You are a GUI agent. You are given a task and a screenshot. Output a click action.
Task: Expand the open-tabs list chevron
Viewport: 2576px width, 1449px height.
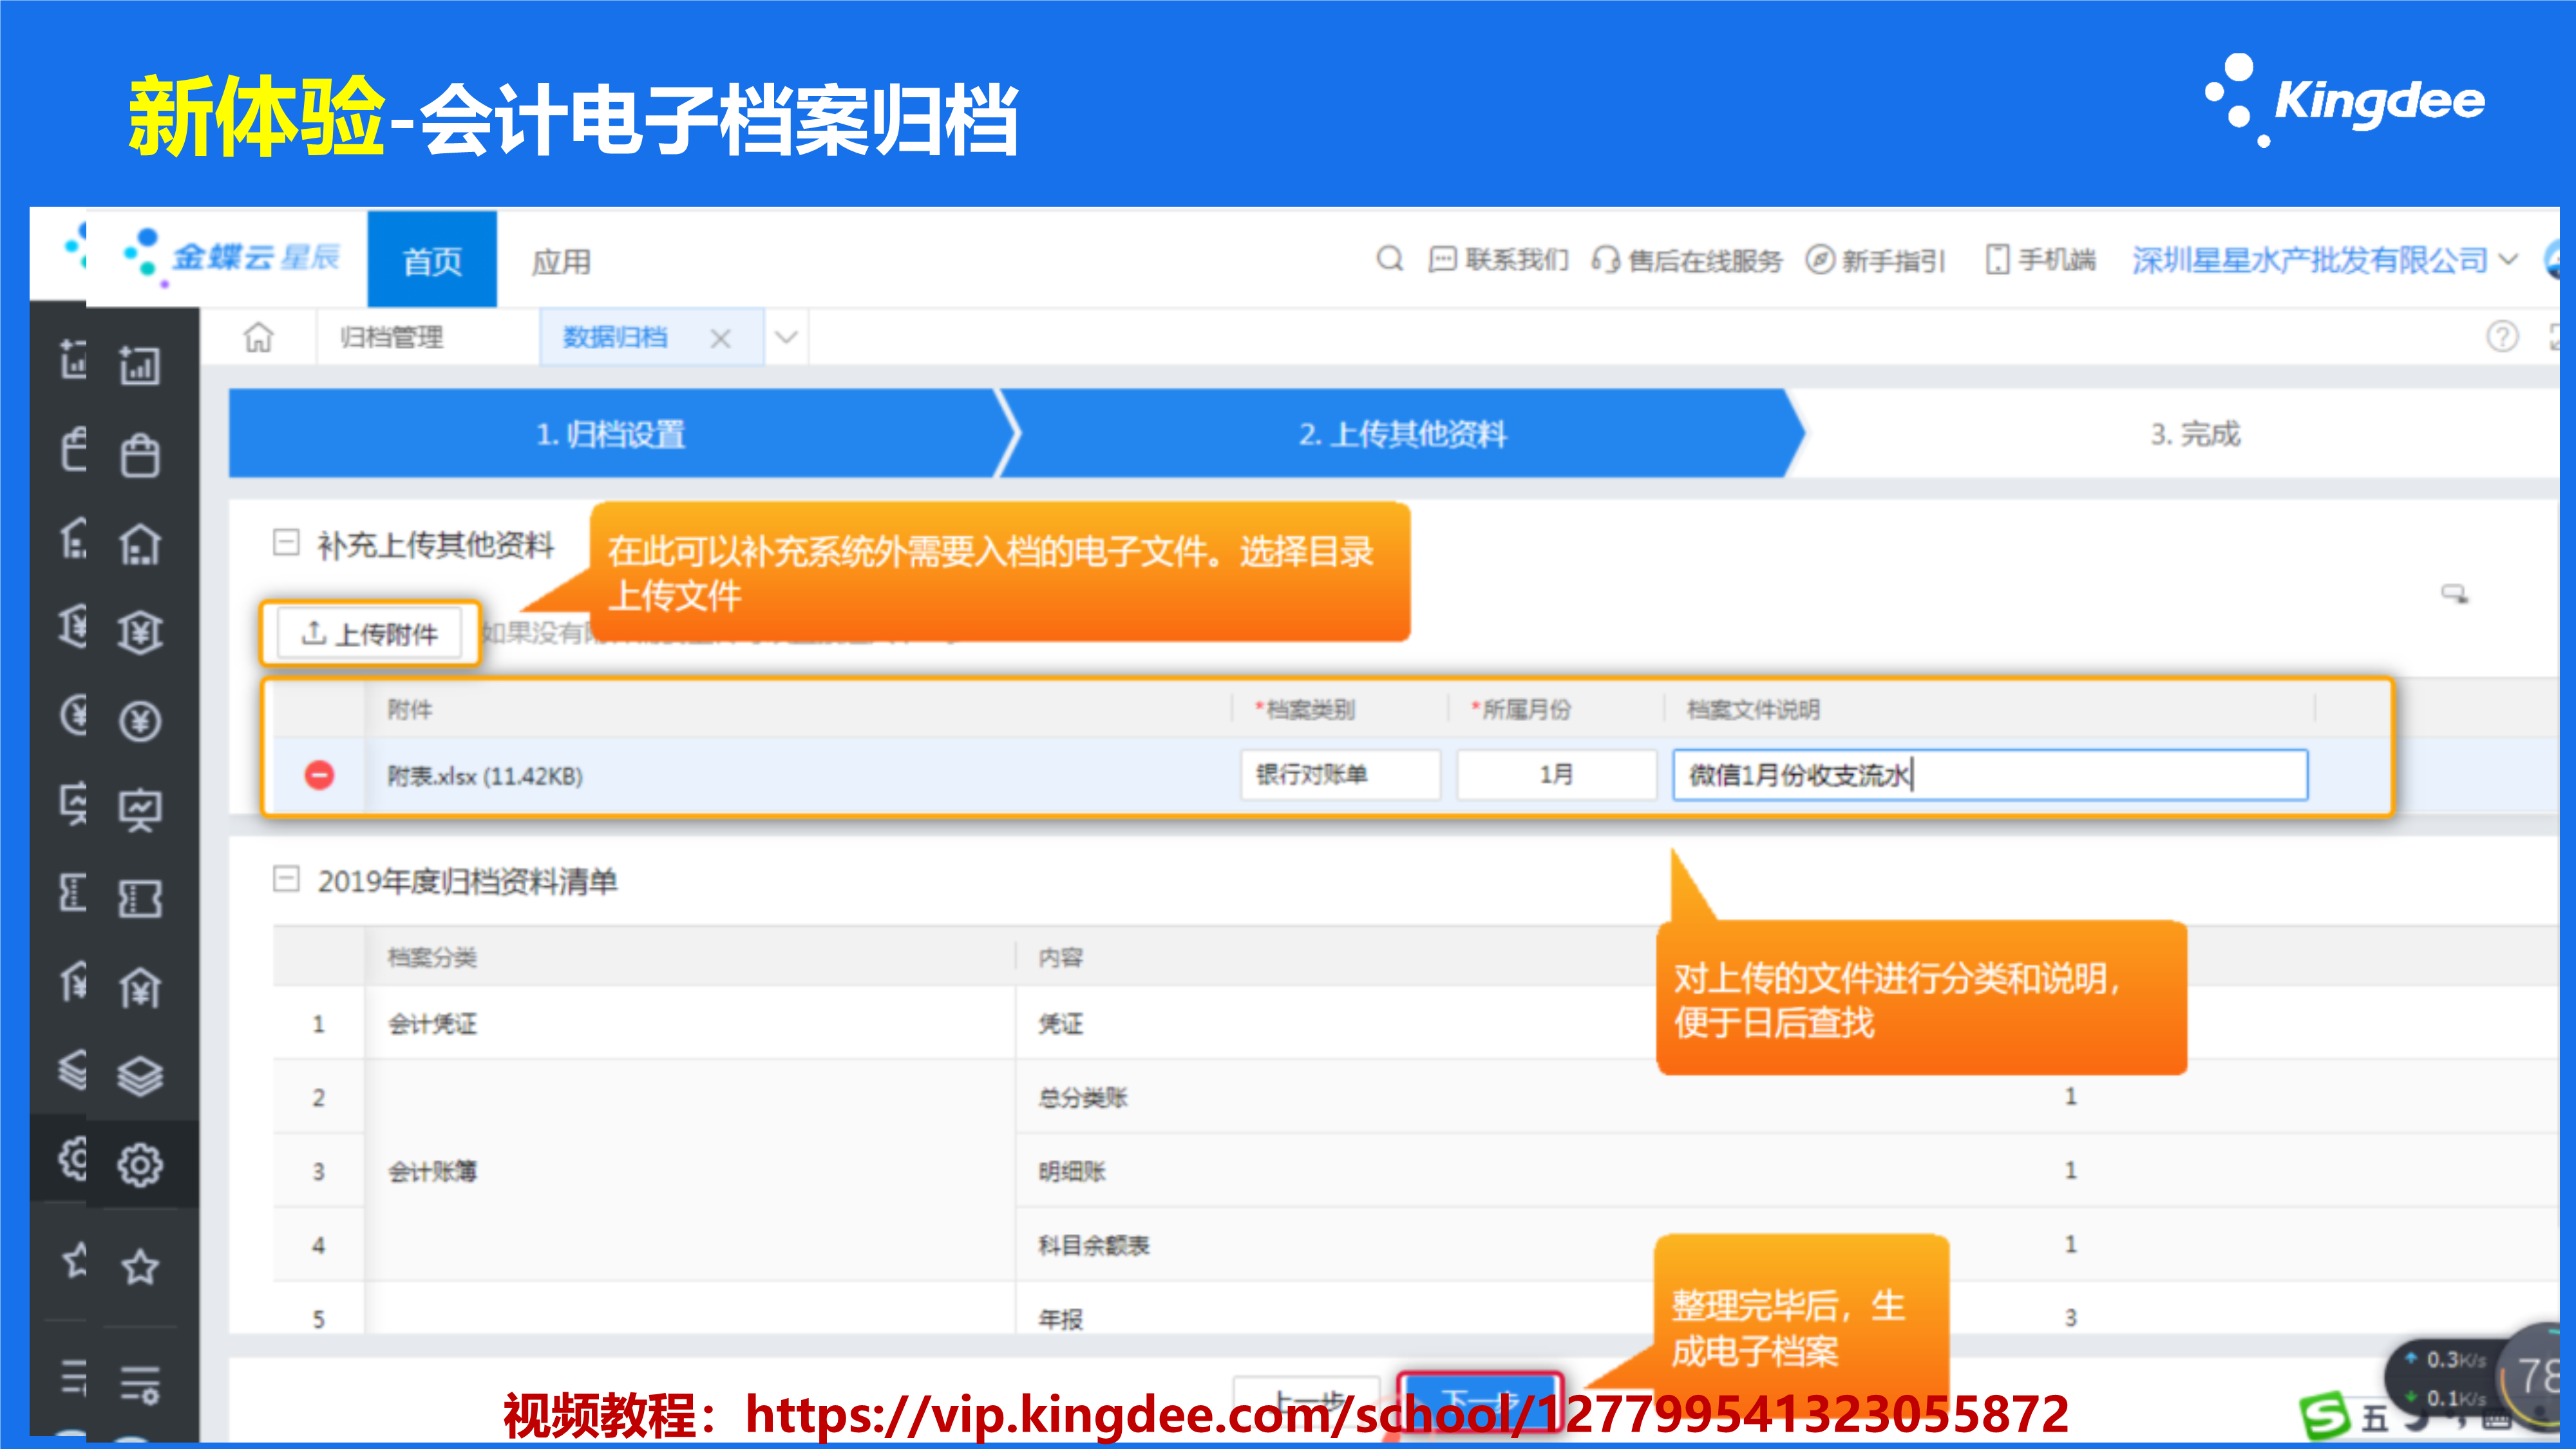coord(787,338)
